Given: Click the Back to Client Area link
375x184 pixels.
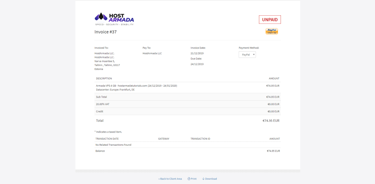Looking at the screenshot, I should click(170, 179).
